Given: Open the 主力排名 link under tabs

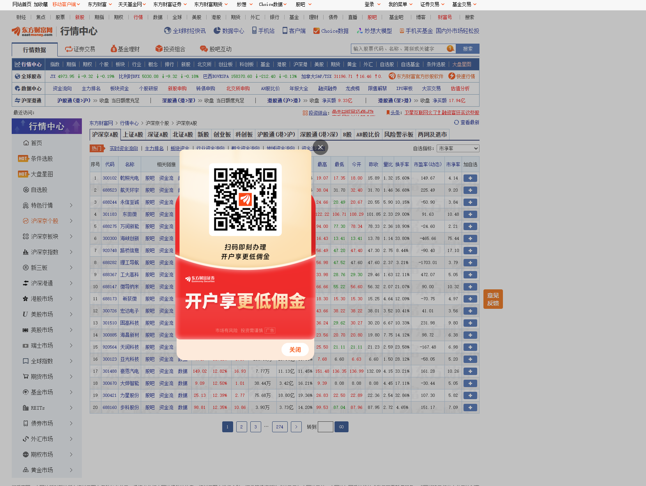Looking at the screenshot, I should coord(154,148).
